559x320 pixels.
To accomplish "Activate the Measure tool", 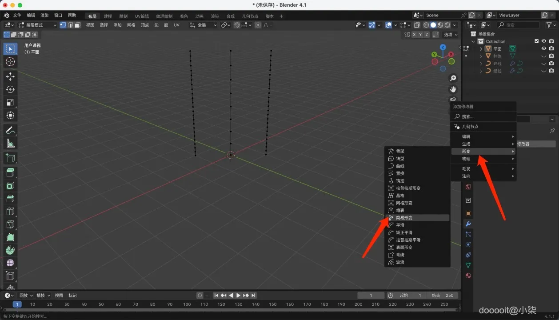I will point(10,144).
